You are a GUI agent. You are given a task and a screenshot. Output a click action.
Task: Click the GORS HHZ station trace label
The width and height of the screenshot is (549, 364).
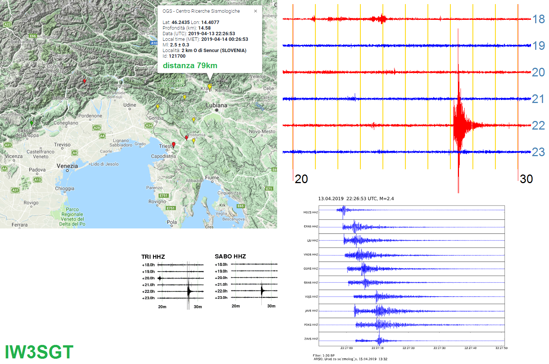pos(310,269)
